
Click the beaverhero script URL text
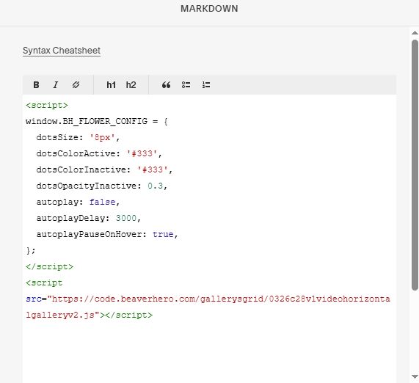208,307
